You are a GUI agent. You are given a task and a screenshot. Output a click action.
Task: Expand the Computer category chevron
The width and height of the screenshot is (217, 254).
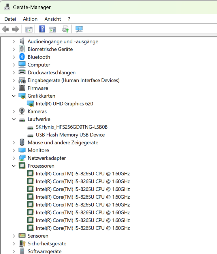14,65
